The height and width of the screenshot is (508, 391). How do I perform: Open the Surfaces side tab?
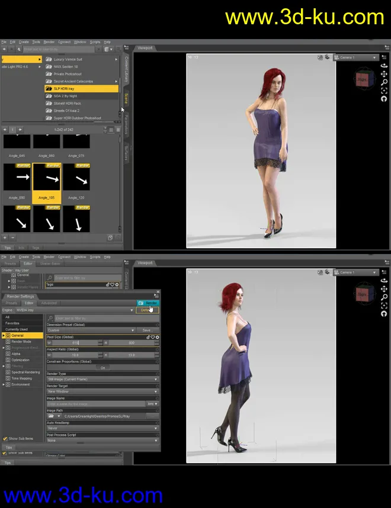click(x=126, y=152)
